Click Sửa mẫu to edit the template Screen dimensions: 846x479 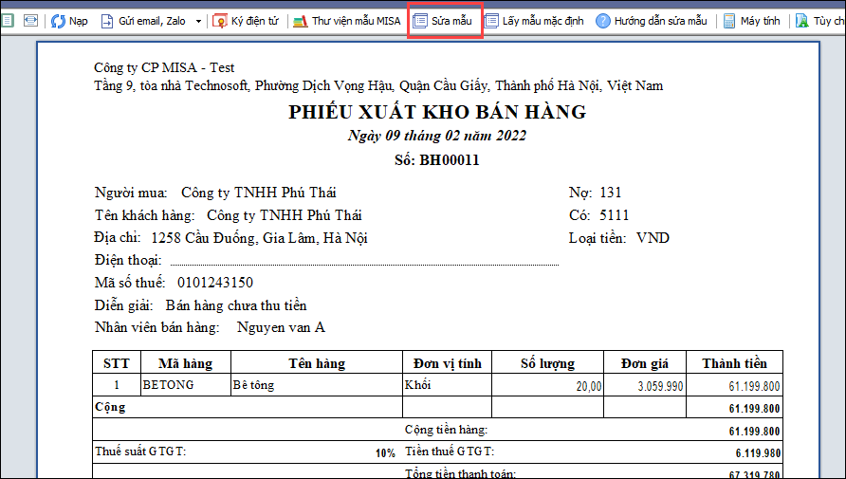pos(445,20)
